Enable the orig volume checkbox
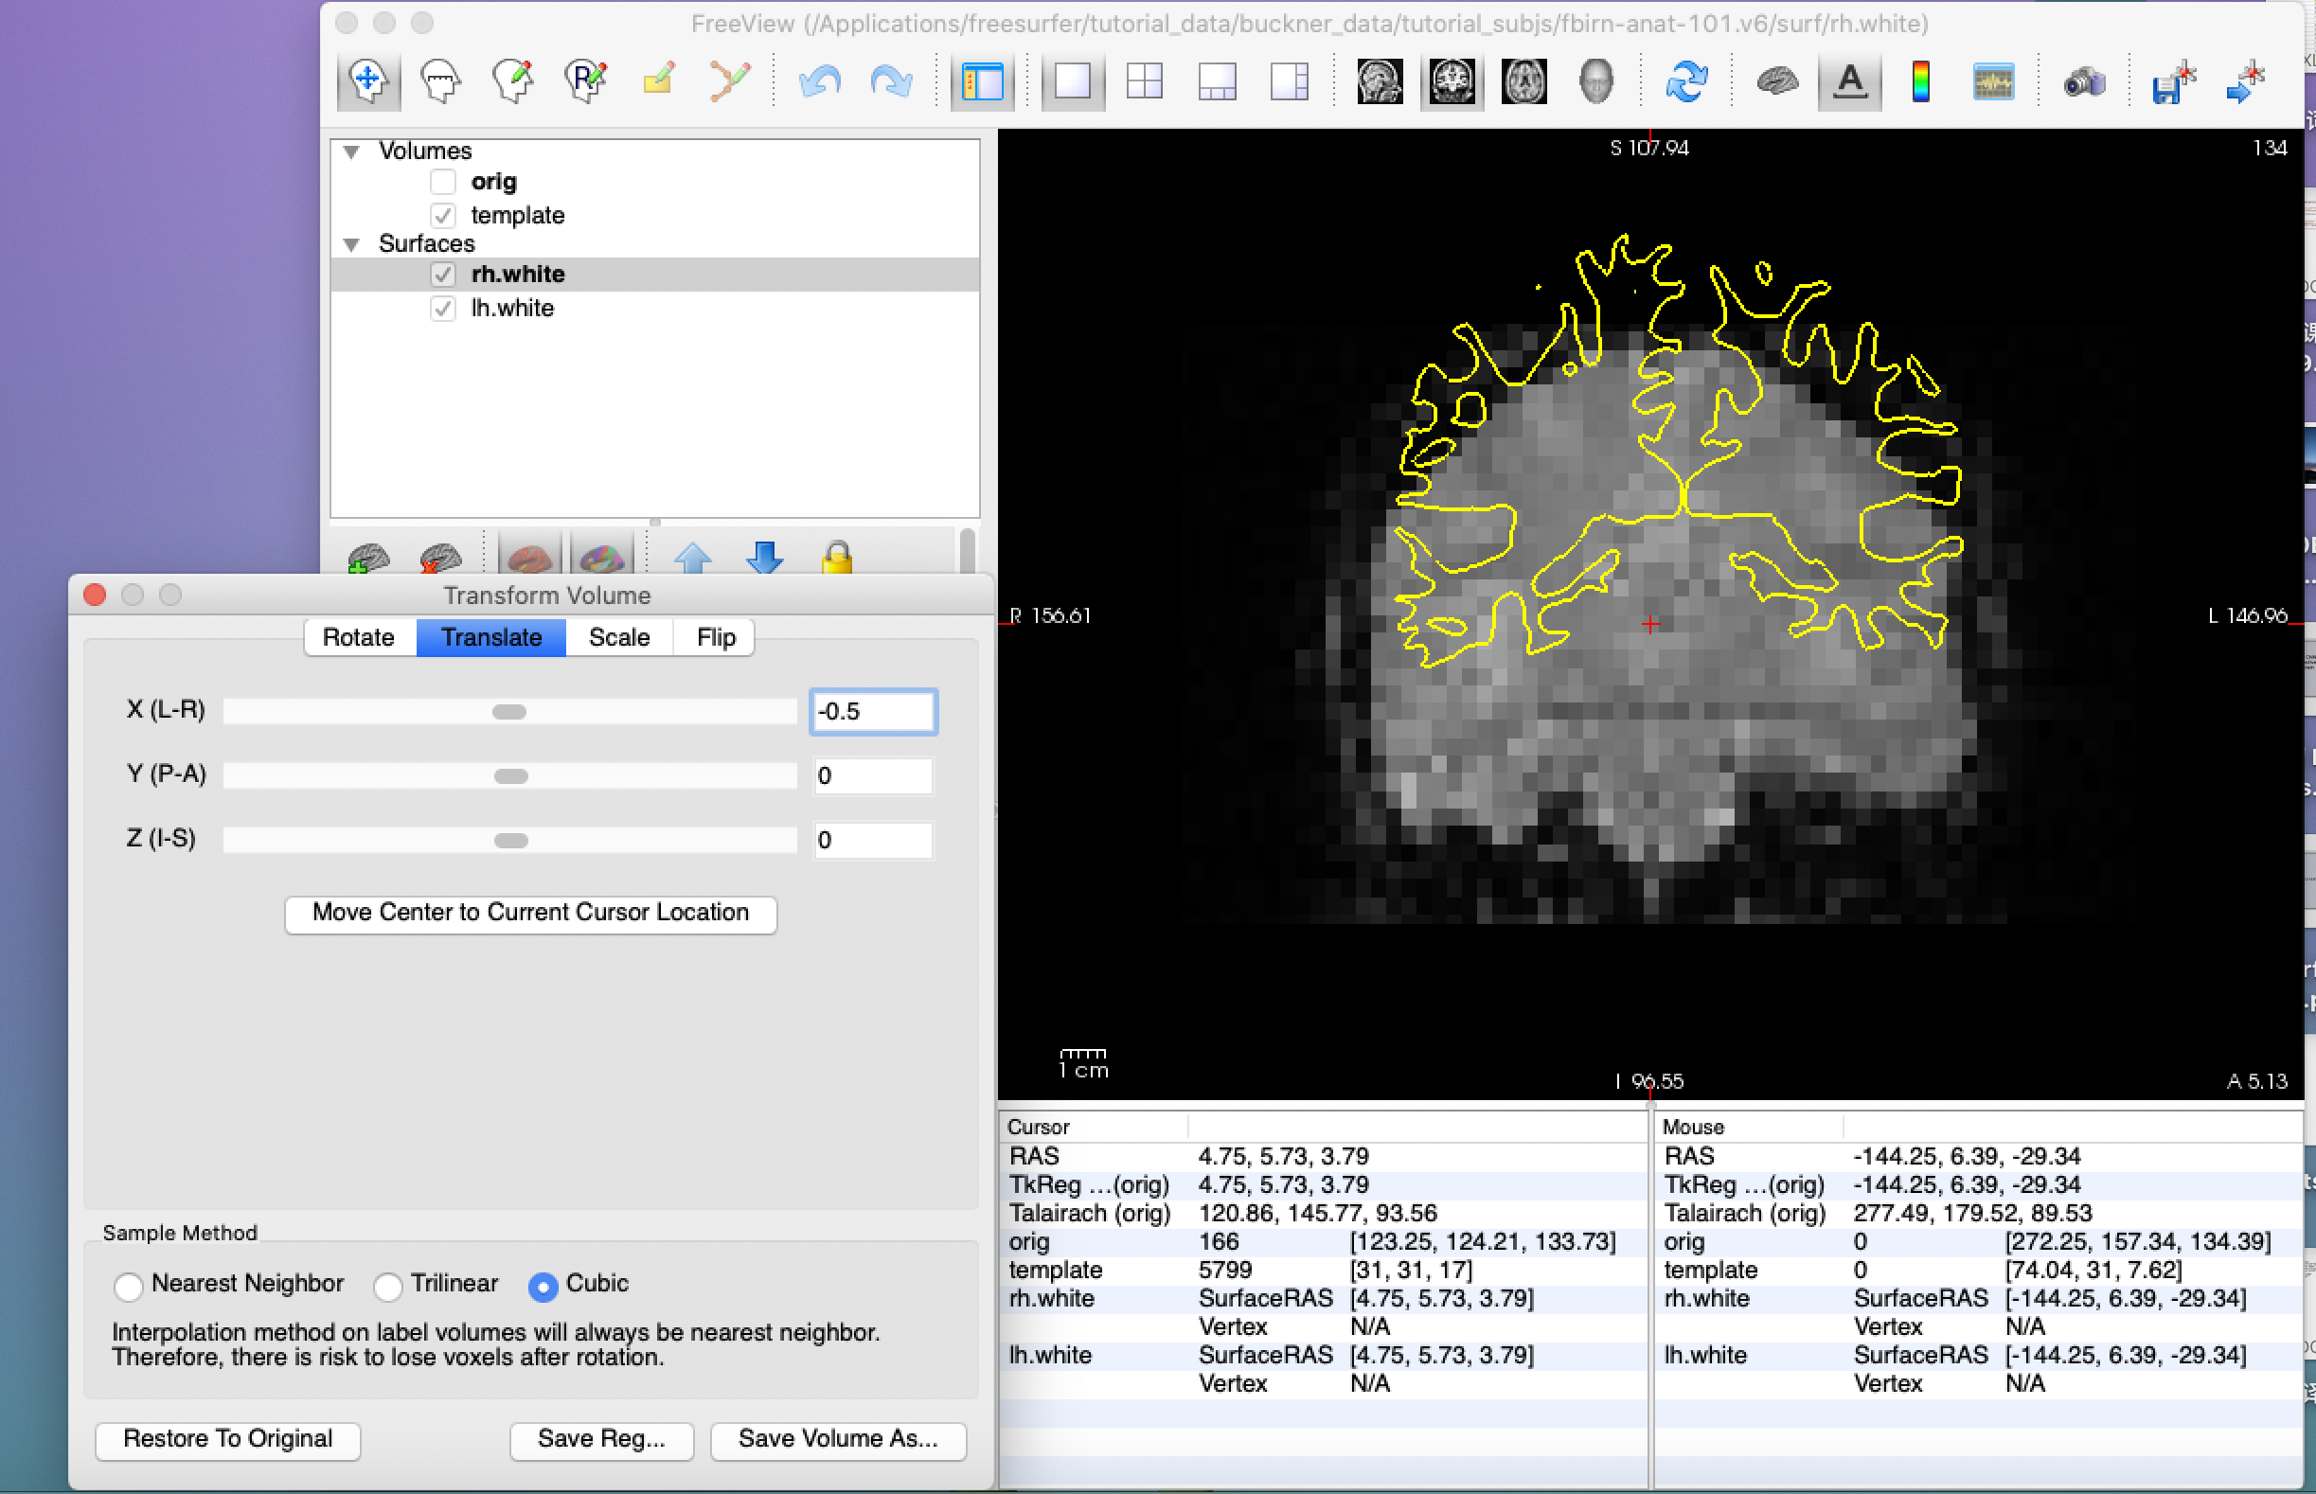Viewport: 2316px width, 1494px height. 443,182
